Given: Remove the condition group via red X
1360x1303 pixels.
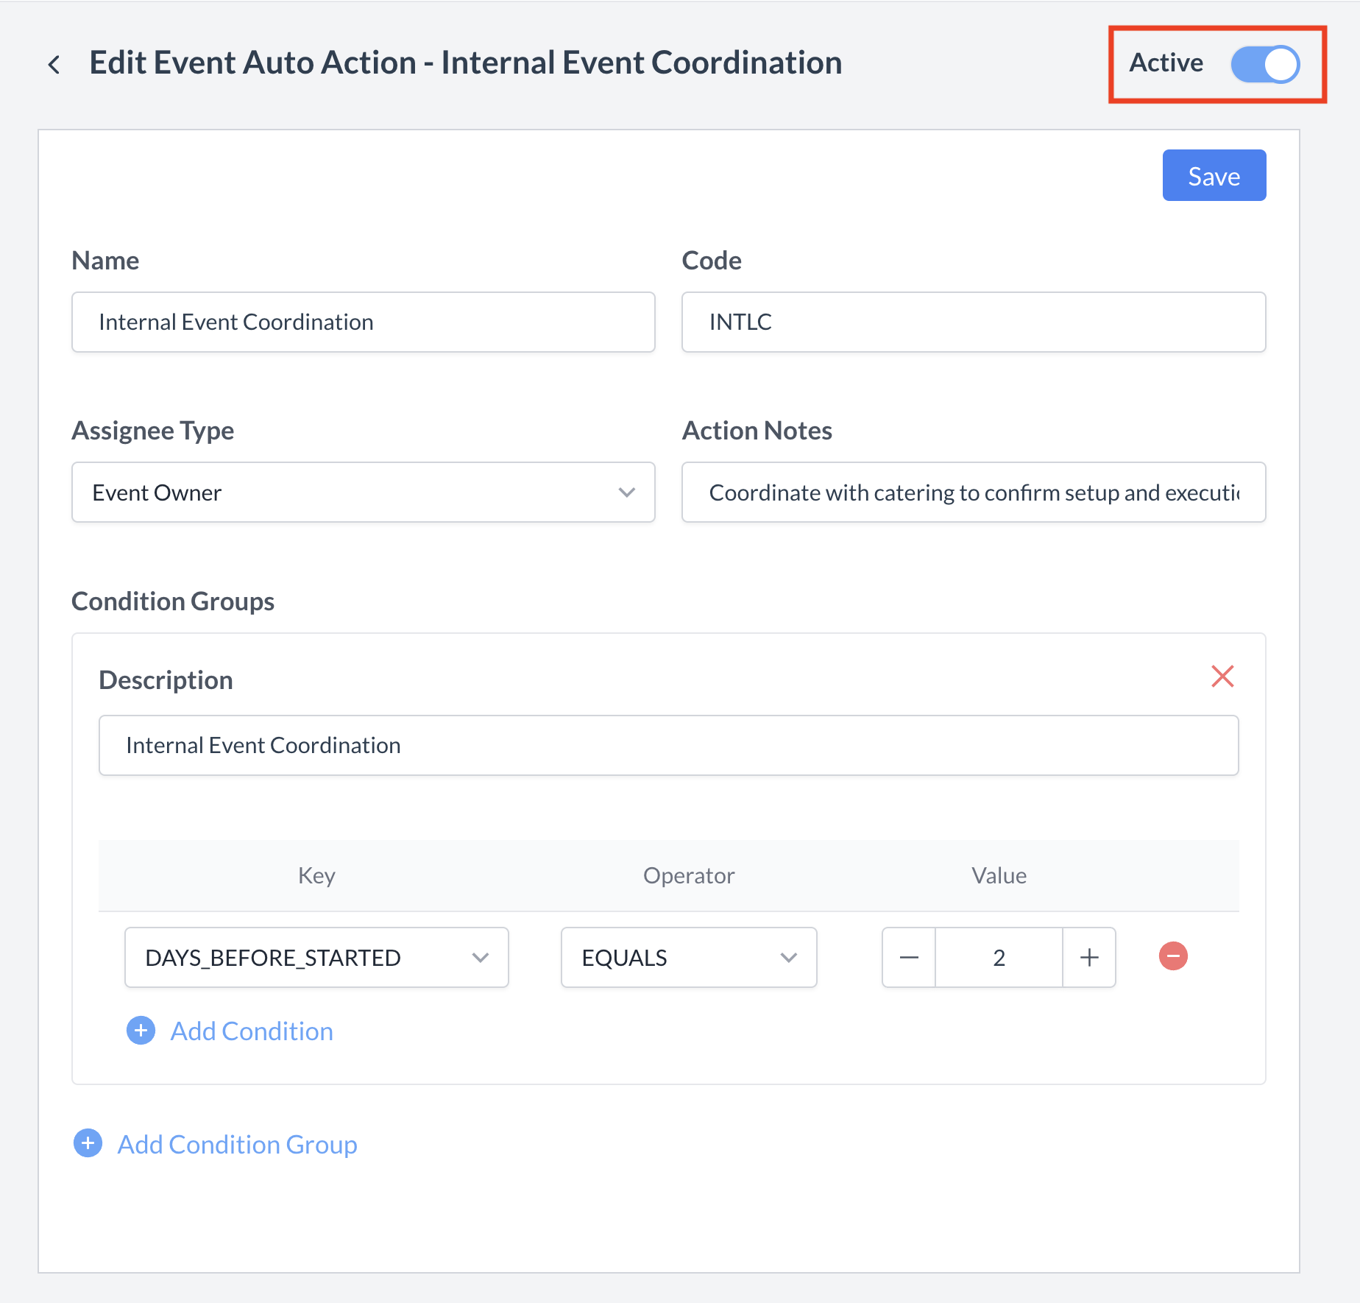Looking at the screenshot, I should coord(1222,677).
